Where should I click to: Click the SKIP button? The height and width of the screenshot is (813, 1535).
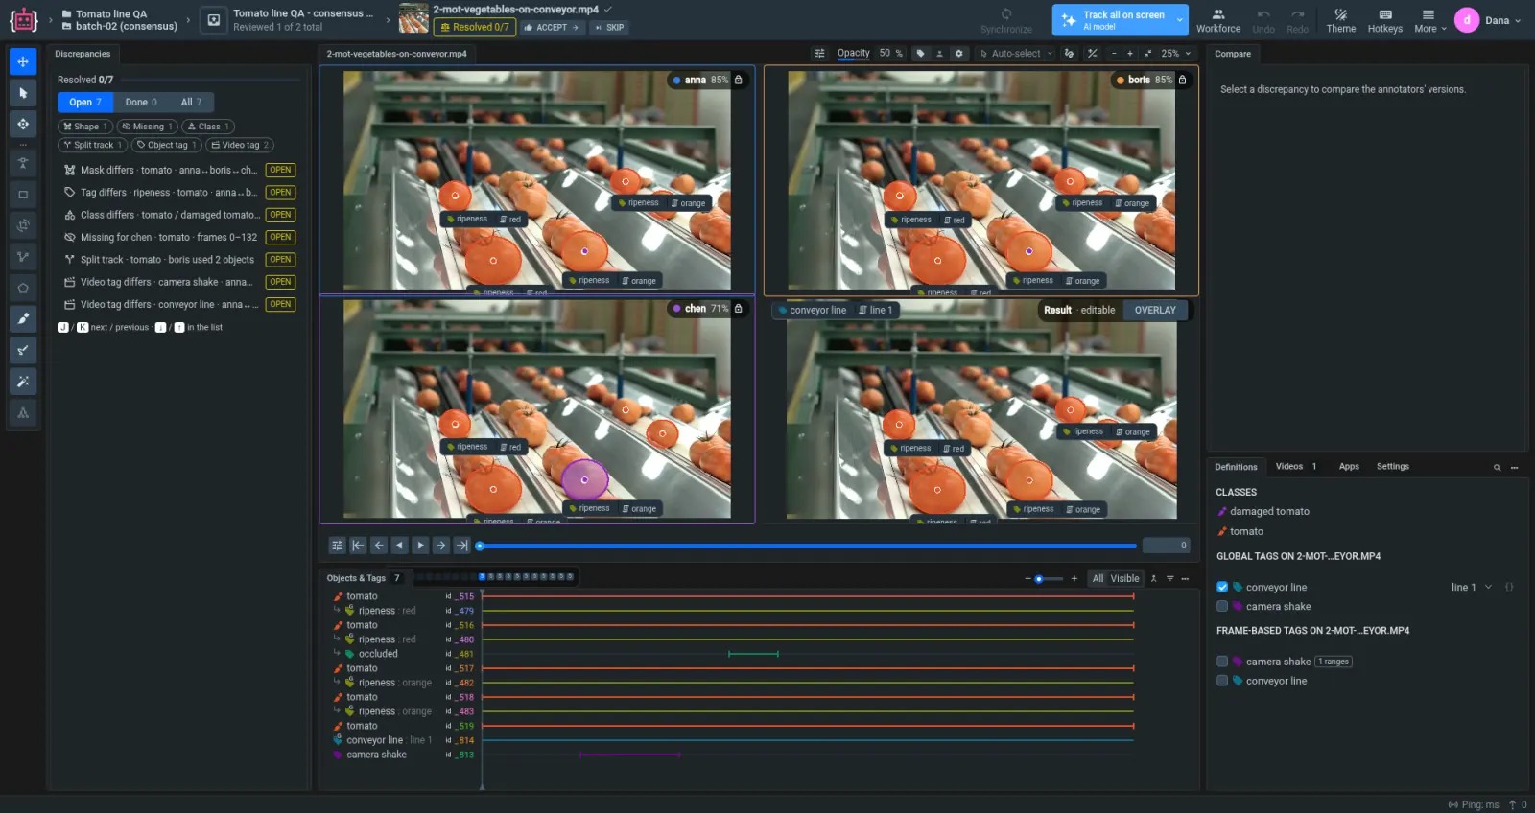(609, 28)
